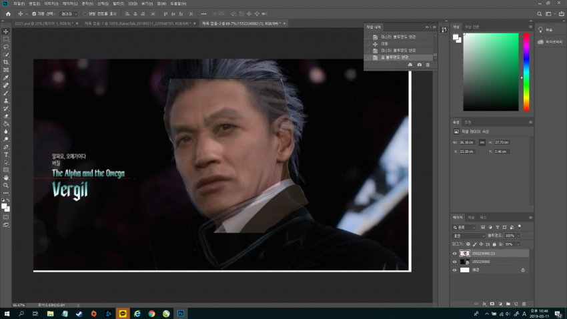Select the Horizontal Type tool
This screenshot has width=567, height=319.
(x=6, y=154)
